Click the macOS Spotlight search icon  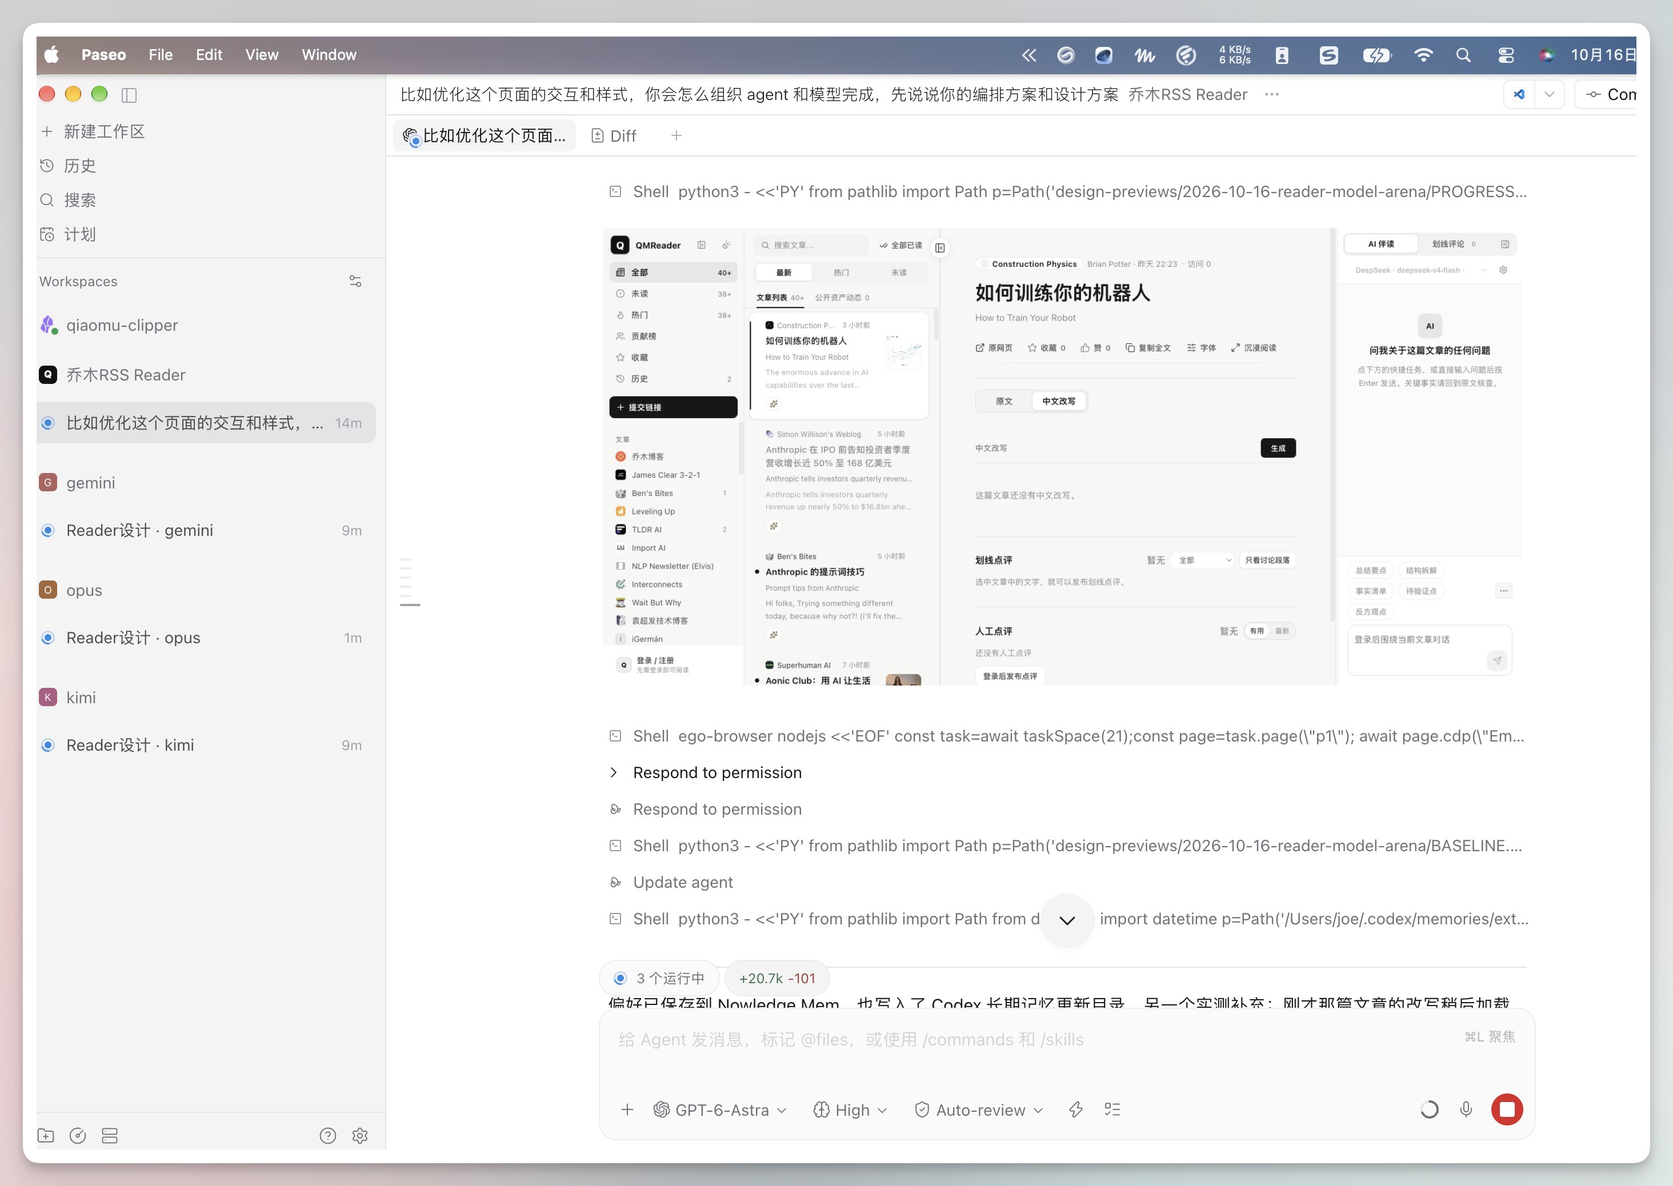(1463, 55)
